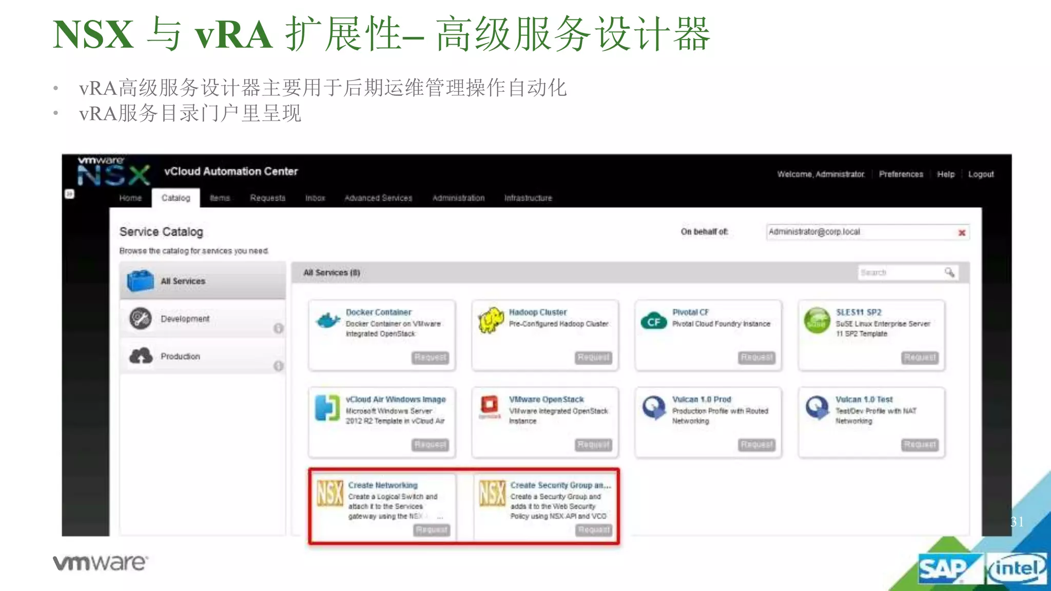Show info for the Development category

point(278,328)
